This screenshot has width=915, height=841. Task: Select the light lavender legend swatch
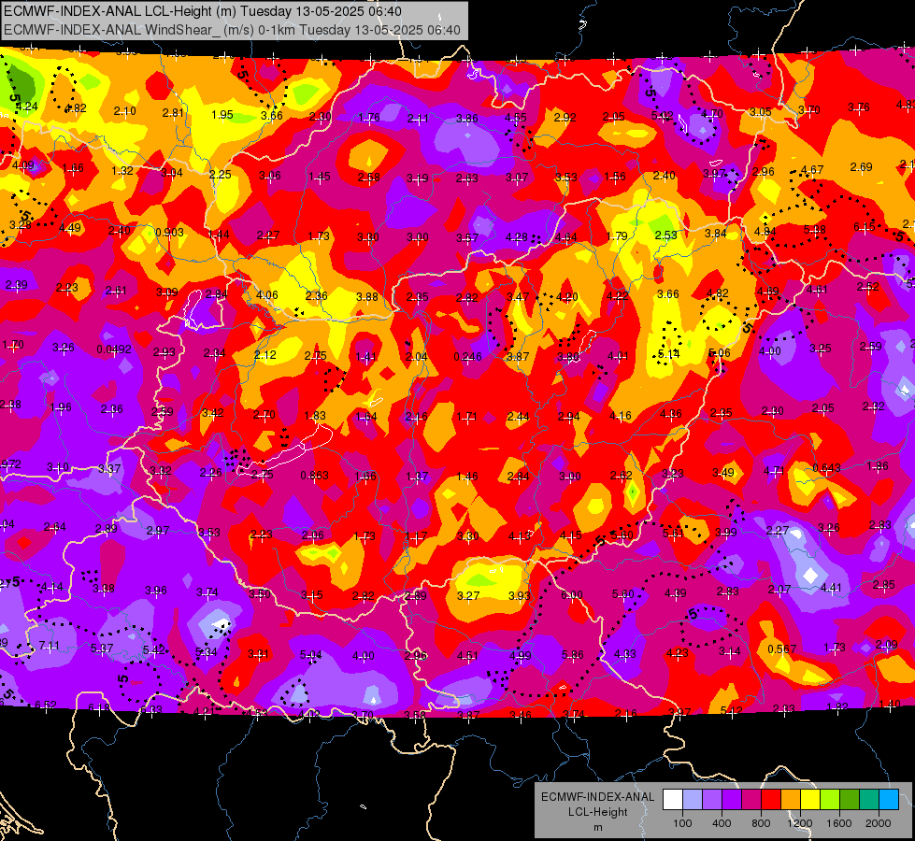click(692, 799)
